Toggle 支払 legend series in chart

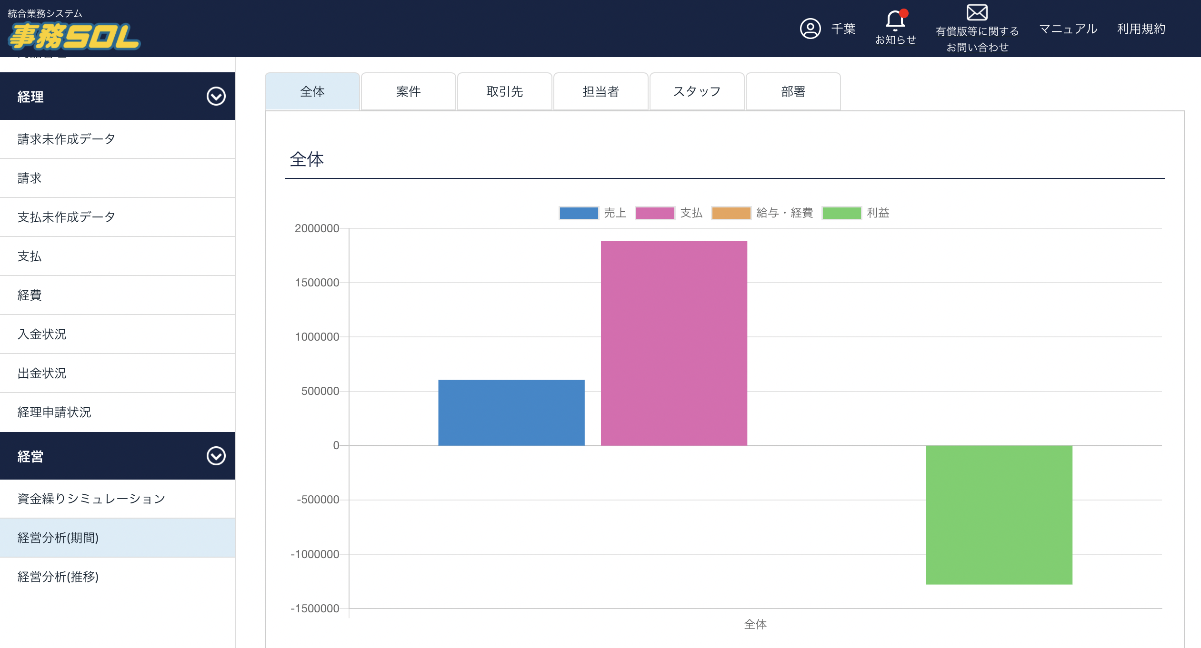[x=669, y=213]
